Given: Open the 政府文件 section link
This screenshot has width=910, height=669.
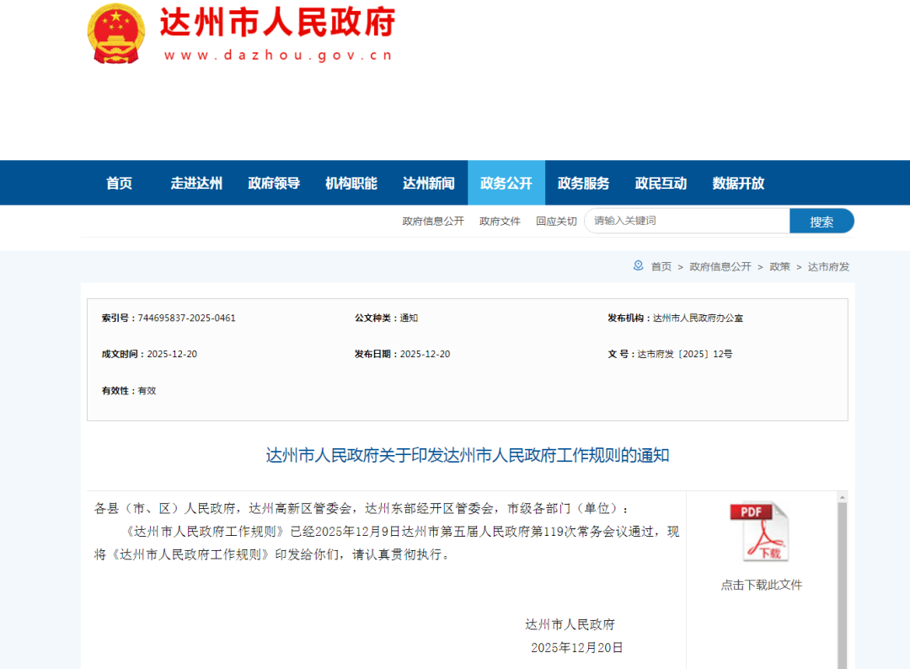Looking at the screenshot, I should click(500, 221).
